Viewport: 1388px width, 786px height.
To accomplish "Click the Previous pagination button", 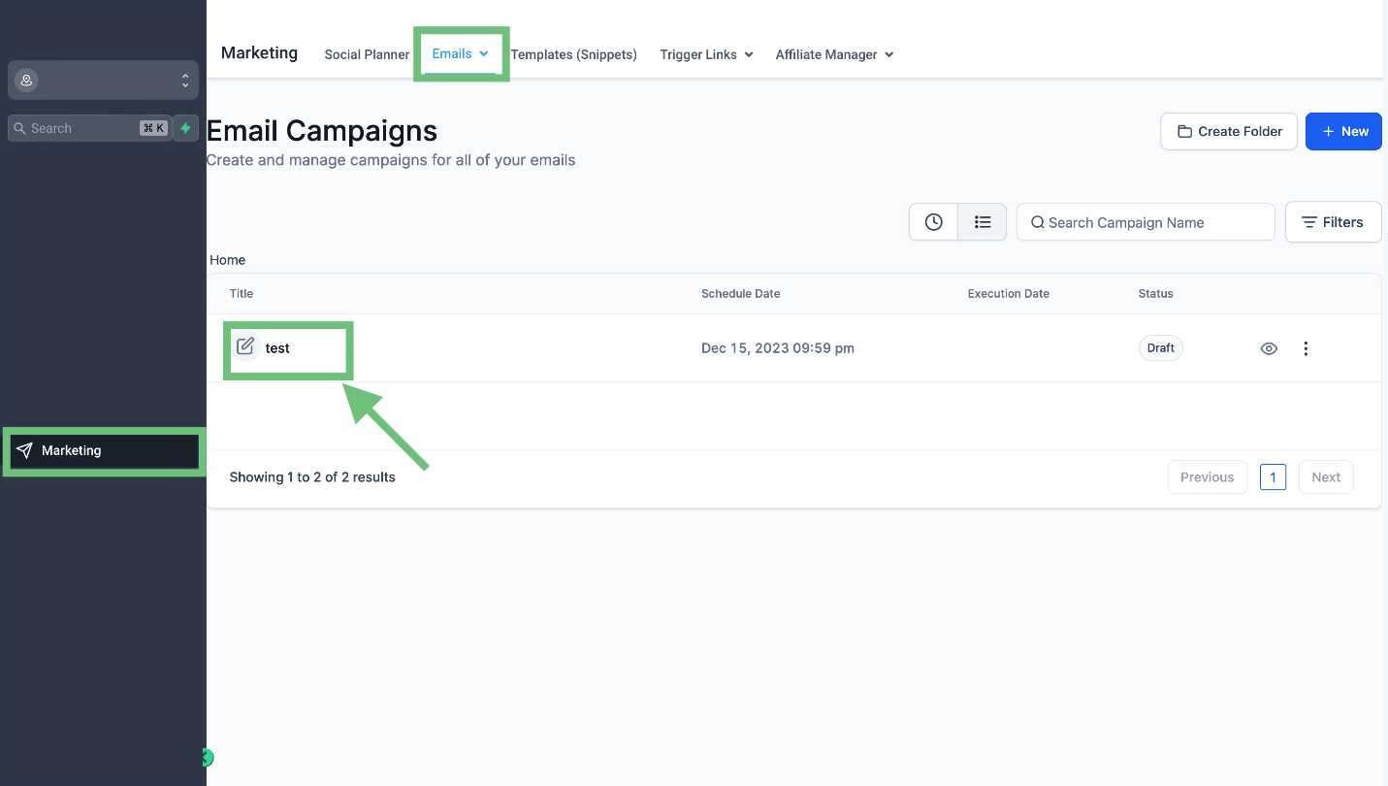I will coord(1208,477).
